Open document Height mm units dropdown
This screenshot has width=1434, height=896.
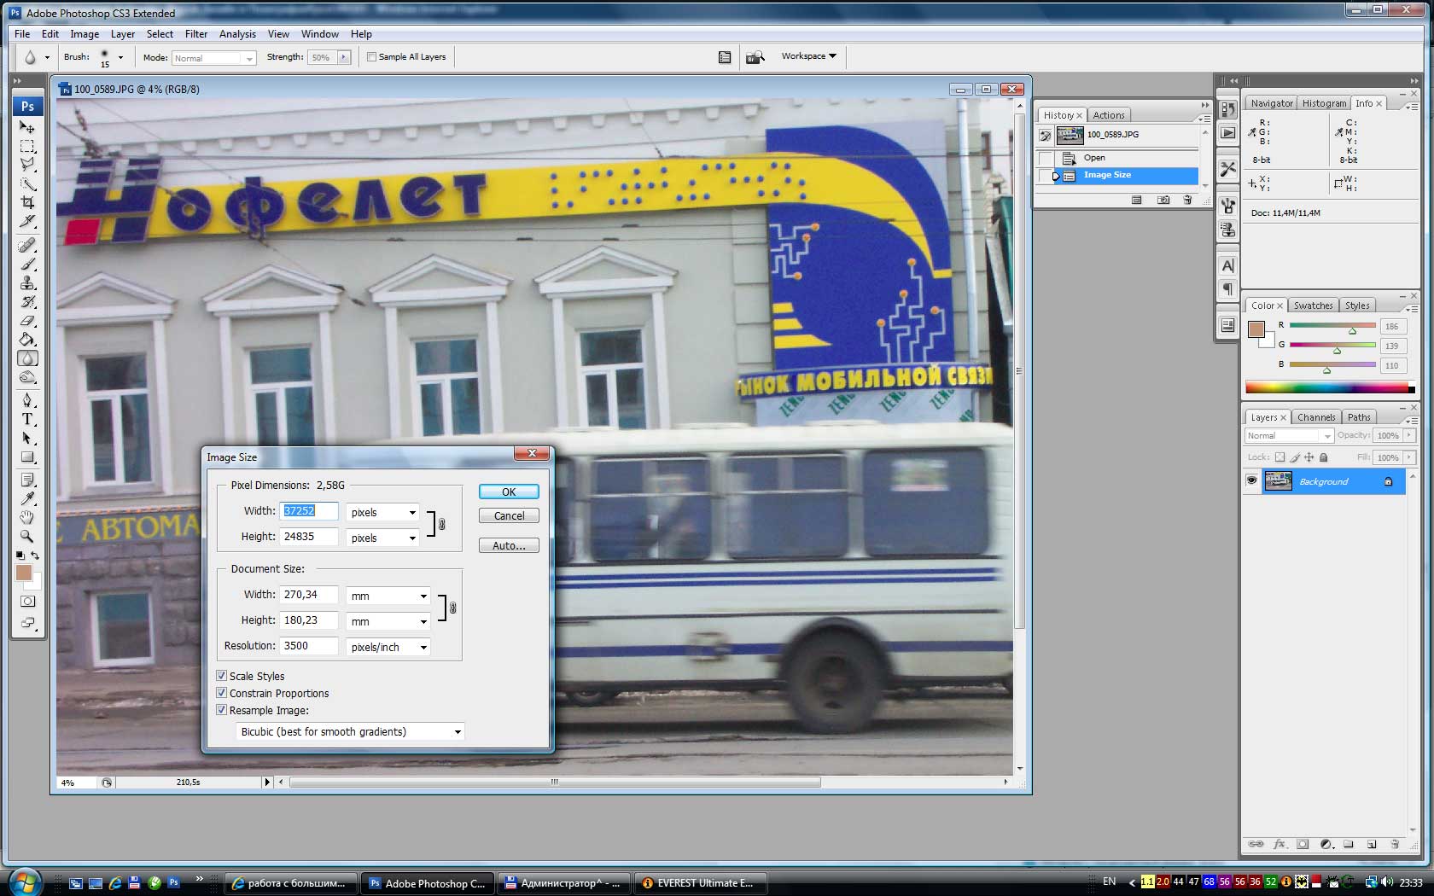[x=388, y=621]
